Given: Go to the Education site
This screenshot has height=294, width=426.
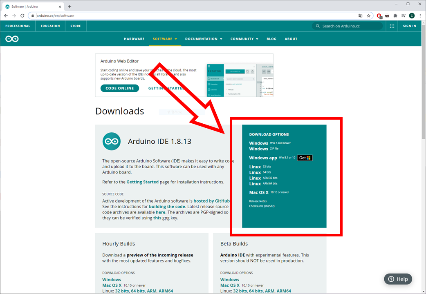Looking at the screenshot, I should (50, 26).
